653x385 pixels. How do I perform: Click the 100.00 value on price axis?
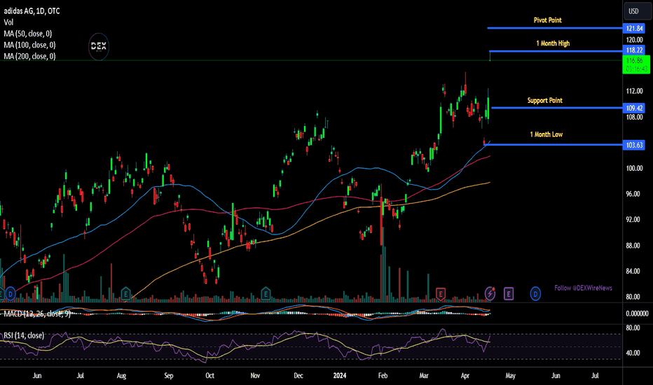click(x=634, y=169)
